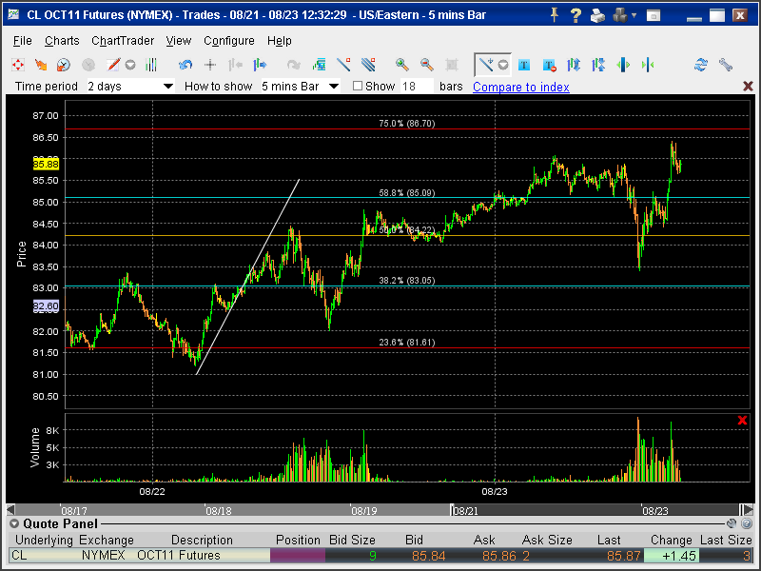Image resolution: width=761 pixels, height=571 pixels.
Task: Click the Ask price 85.86
Action: [498, 556]
